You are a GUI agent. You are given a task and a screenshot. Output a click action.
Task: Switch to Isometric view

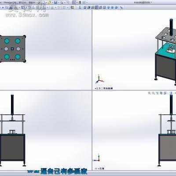coord(108,7)
